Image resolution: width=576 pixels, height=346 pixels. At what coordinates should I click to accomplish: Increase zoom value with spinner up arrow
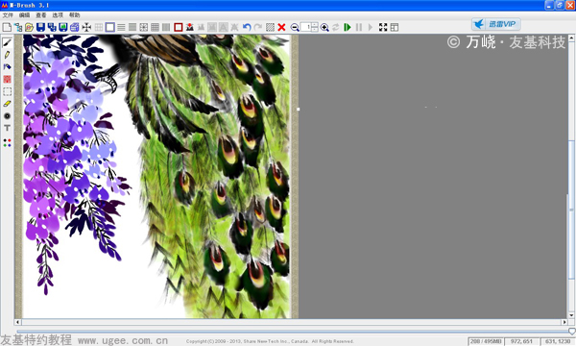click(x=315, y=25)
